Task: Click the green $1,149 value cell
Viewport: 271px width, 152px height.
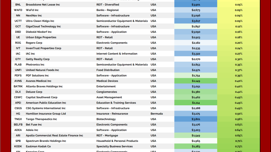Action: pos(196,81)
